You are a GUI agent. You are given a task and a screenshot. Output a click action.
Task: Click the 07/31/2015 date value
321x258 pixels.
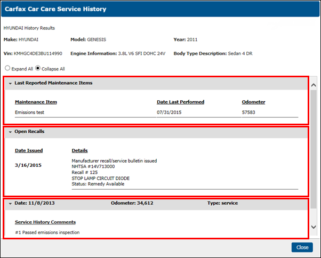[169, 112]
